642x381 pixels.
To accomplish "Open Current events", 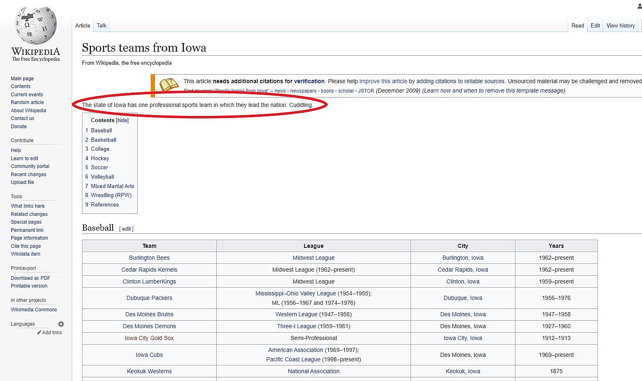I will point(27,95).
